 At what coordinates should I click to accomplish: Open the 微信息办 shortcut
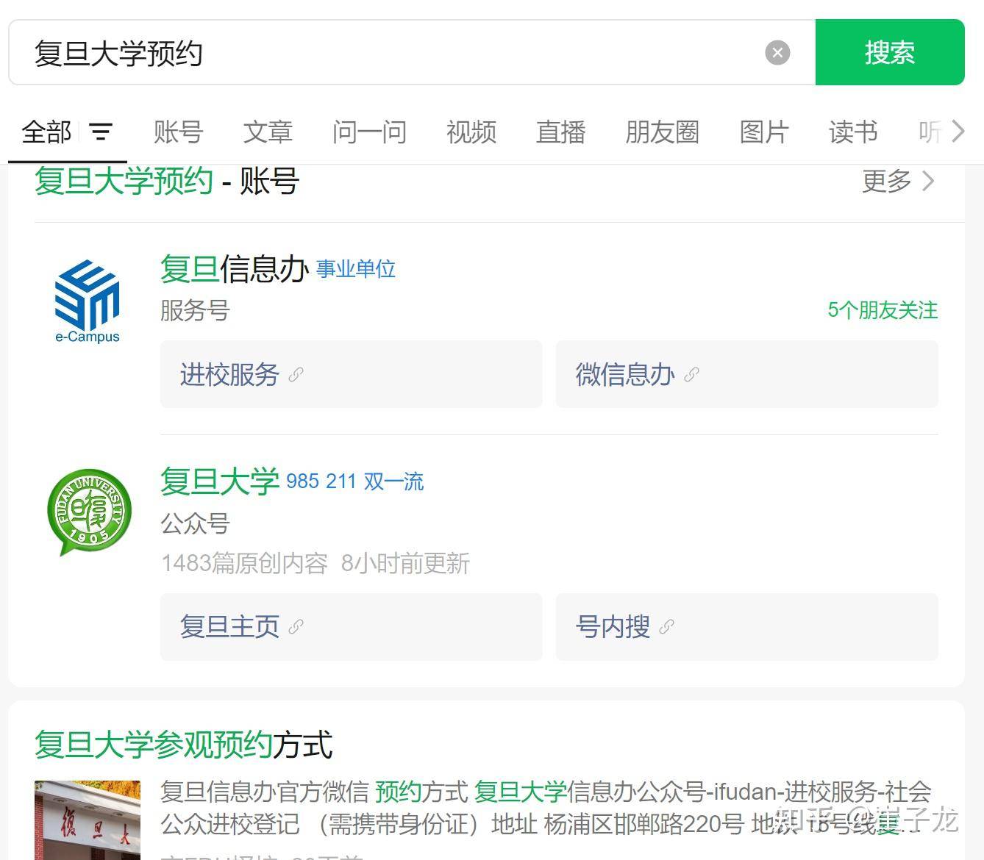(x=746, y=374)
